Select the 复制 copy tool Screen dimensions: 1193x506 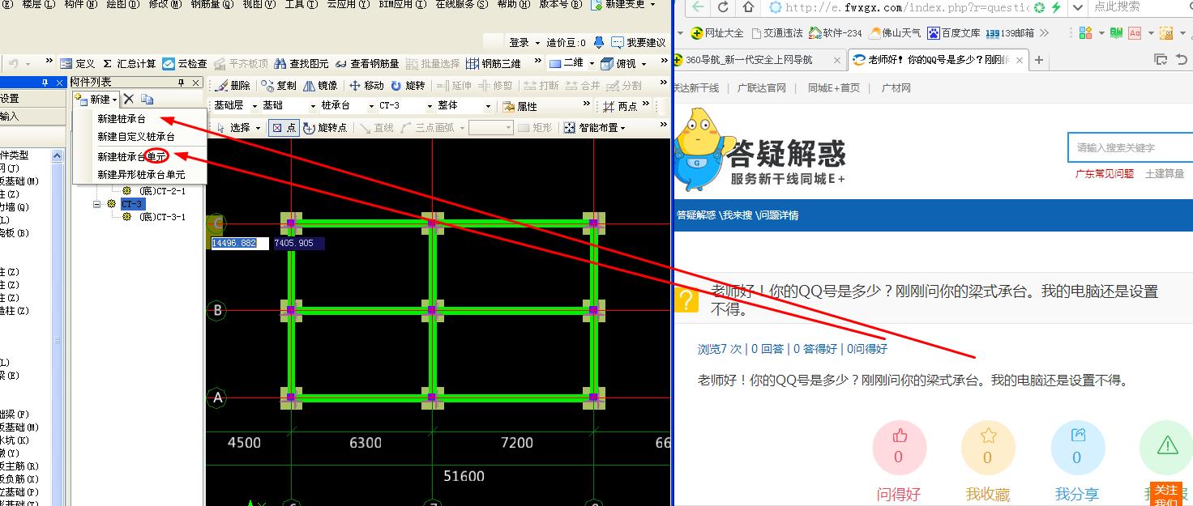pos(280,86)
